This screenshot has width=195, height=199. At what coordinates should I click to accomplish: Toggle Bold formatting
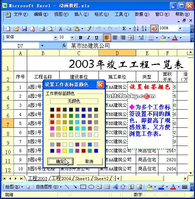tap(80, 38)
